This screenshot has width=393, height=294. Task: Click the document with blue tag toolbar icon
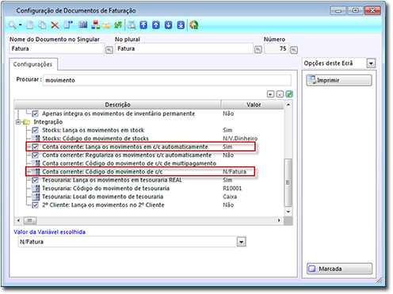click(68, 25)
